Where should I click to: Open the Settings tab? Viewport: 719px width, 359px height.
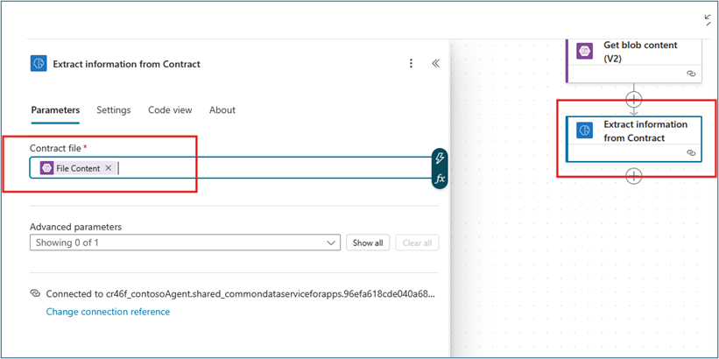113,110
